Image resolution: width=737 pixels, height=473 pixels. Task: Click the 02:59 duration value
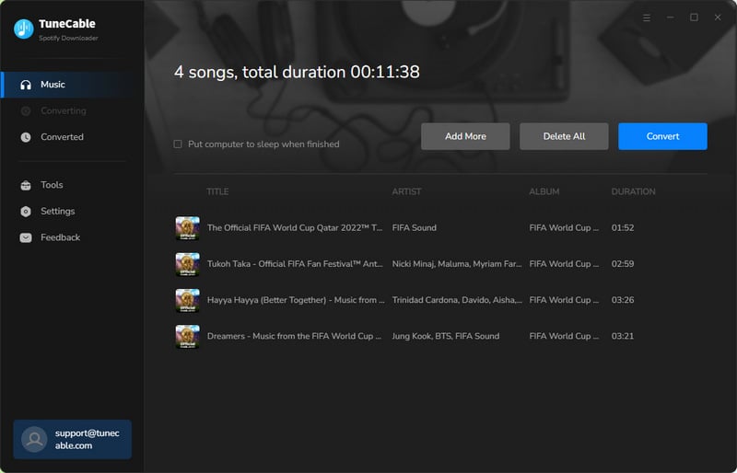tap(623, 264)
